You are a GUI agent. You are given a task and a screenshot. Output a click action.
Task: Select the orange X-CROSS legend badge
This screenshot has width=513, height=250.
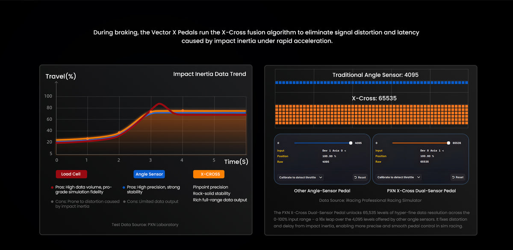[209, 174]
